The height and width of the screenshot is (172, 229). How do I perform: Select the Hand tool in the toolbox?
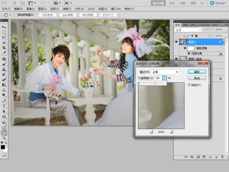tap(4, 133)
